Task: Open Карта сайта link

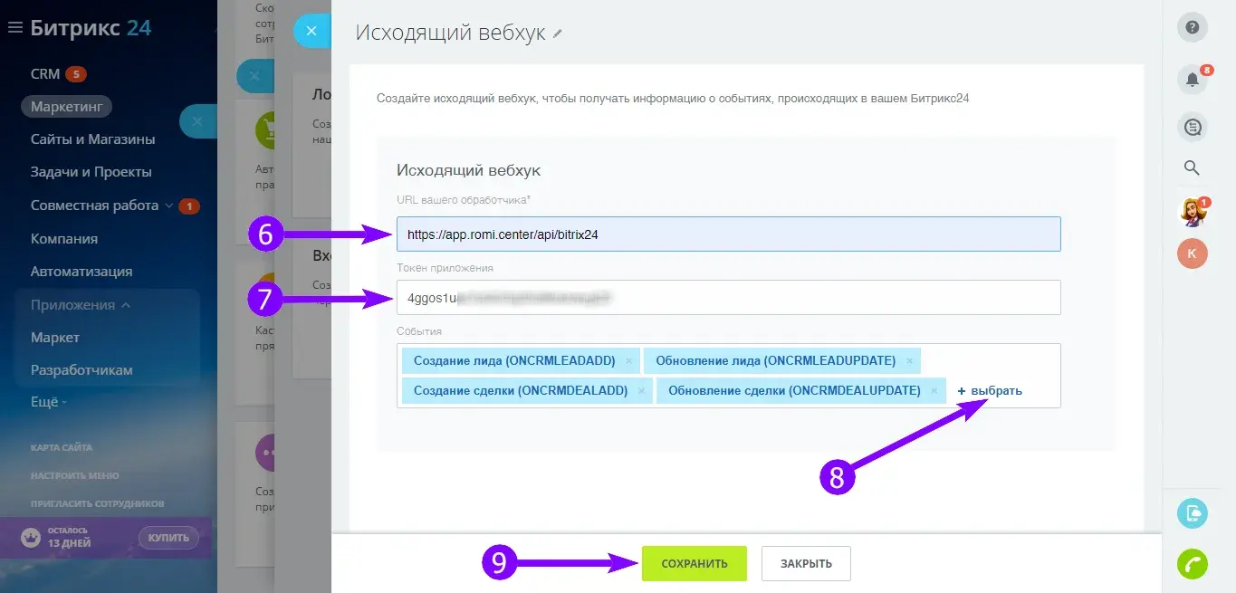Action: [62, 447]
